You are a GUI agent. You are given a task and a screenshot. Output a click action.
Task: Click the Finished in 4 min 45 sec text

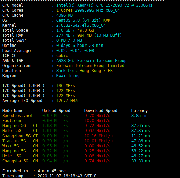coord(34,171)
